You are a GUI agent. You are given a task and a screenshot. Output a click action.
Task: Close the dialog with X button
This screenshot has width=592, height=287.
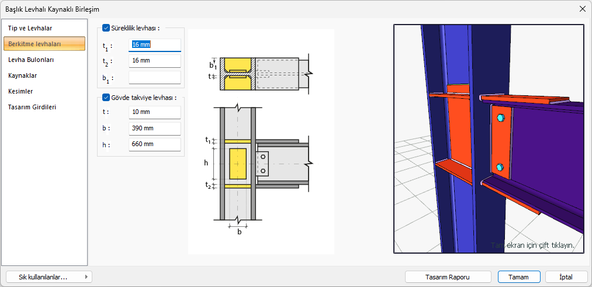582,9
